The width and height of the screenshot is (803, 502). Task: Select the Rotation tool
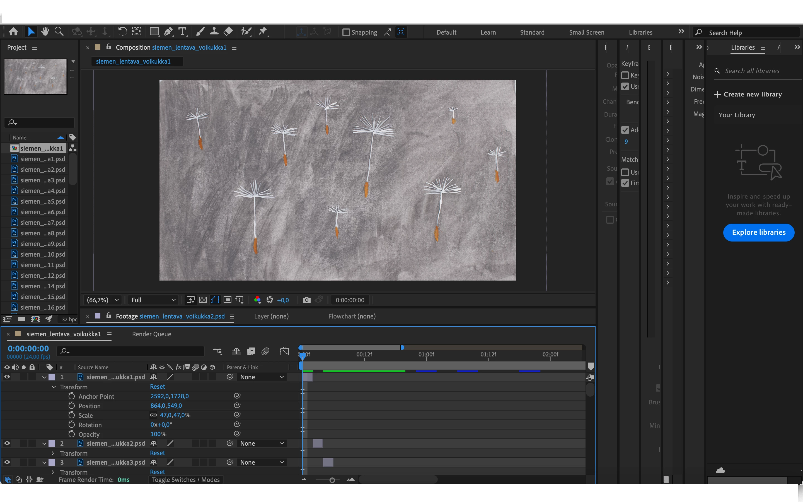coord(122,32)
